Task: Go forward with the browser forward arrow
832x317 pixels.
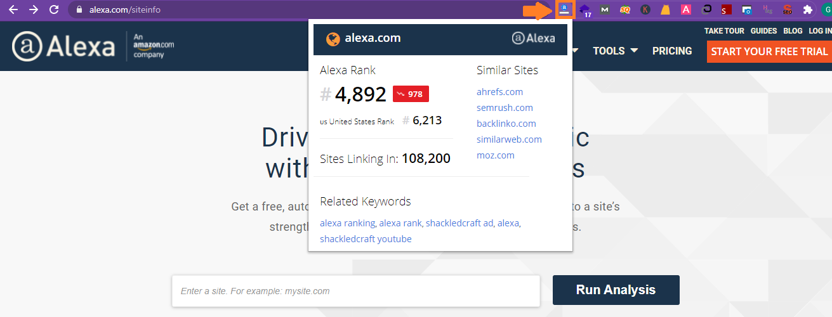Action: point(34,10)
